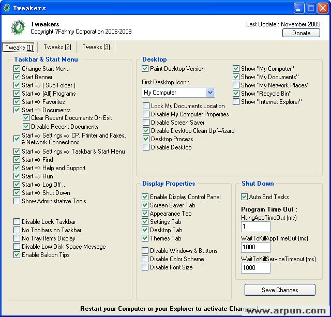Uncheck the Desktop Tab option
331x317 pixels.
pyautogui.click(x=145, y=230)
